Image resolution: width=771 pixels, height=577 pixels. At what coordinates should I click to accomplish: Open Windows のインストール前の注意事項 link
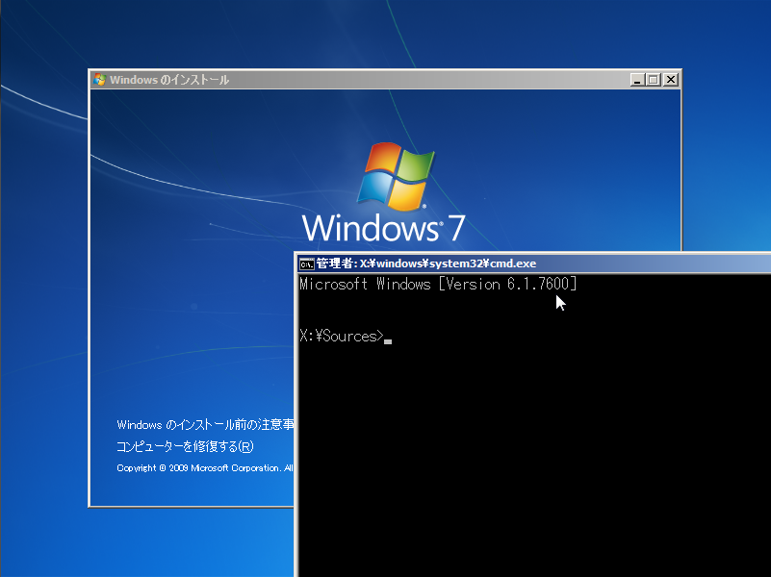pyautogui.click(x=205, y=424)
